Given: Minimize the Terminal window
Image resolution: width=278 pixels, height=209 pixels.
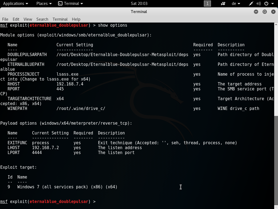Looking at the screenshot, I should pyautogui.click(x=256, y=12).
